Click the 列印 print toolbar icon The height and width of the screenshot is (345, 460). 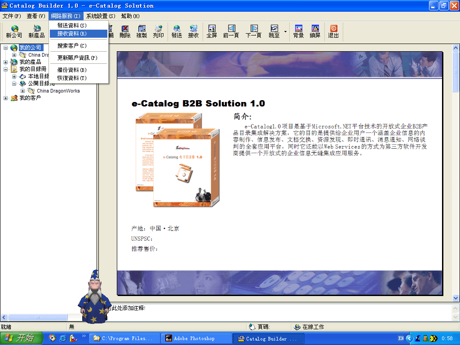click(159, 31)
